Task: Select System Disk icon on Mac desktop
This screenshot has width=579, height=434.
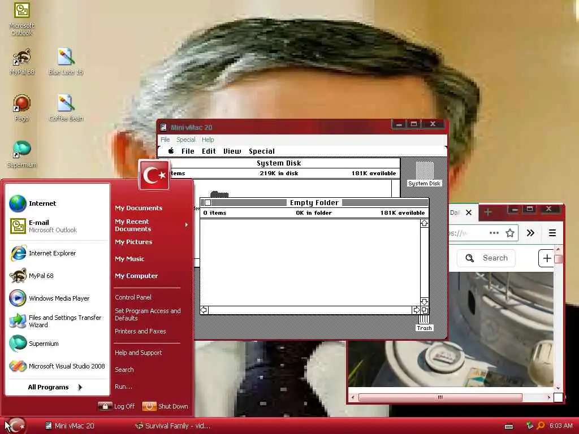Action: [x=424, y=173]
